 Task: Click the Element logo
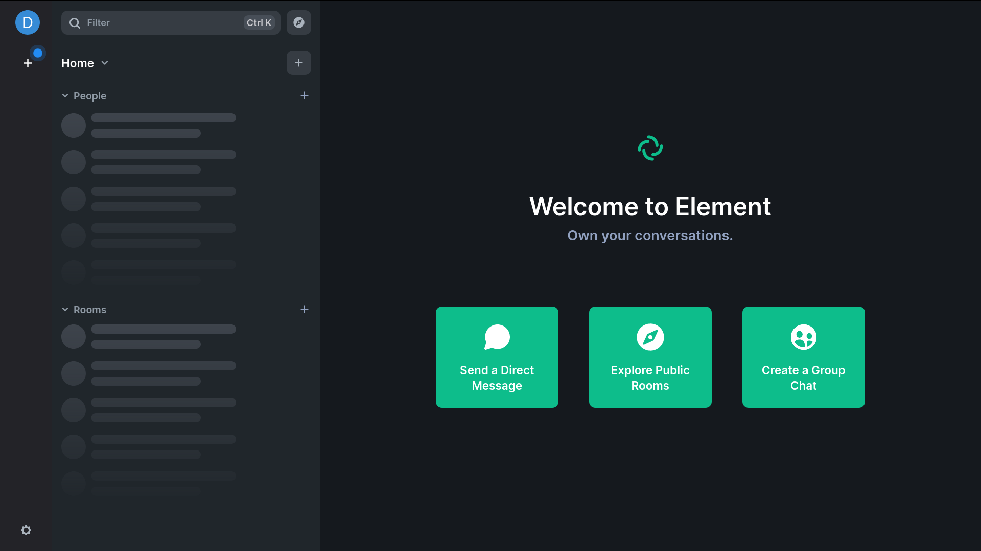[x=650, y=148]
